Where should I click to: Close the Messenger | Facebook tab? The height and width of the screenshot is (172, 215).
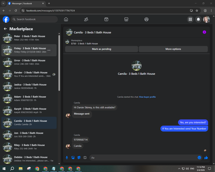43,3
